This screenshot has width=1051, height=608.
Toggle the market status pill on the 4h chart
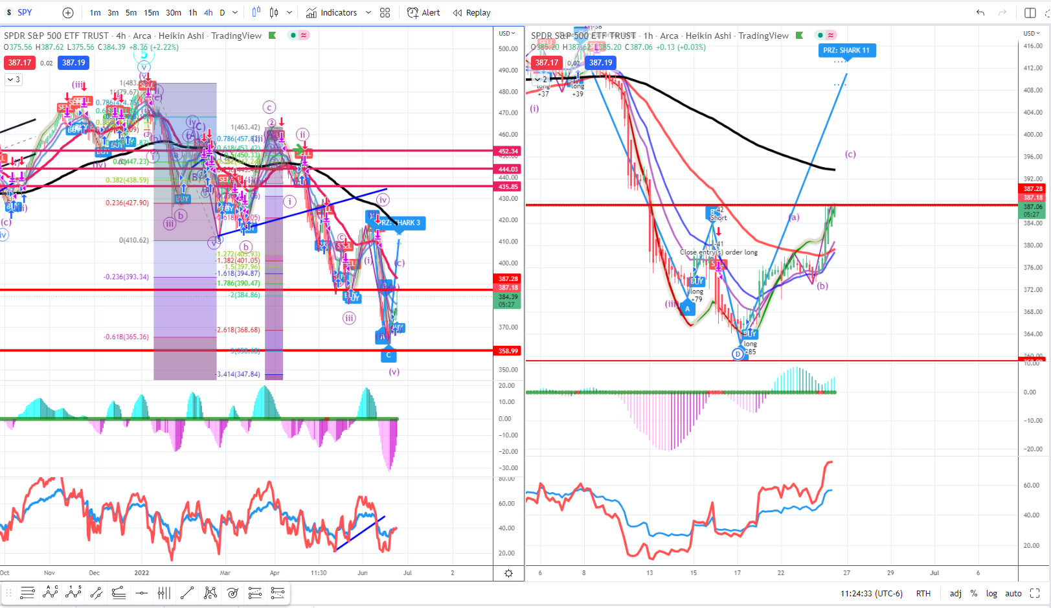coord(299,35)
